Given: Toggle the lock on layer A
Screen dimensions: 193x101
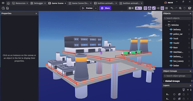Looking at the screenshot, I should [x=184, y=99].
